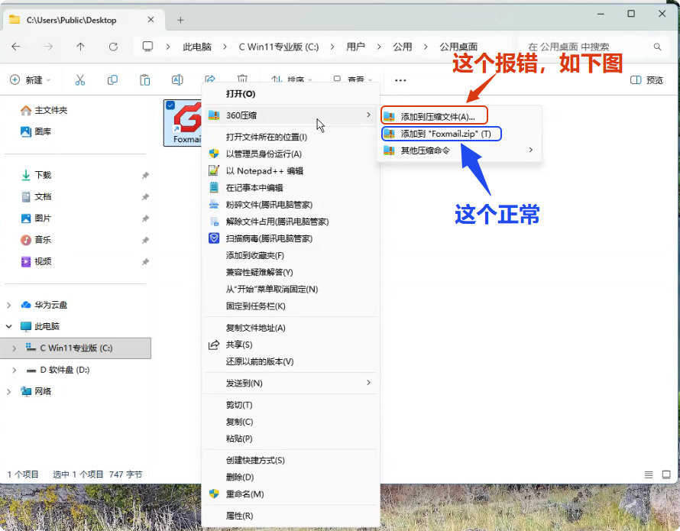Close the Desktop tab
The width and height of the screenshot is (680, 531).
[x=151, y=20]
